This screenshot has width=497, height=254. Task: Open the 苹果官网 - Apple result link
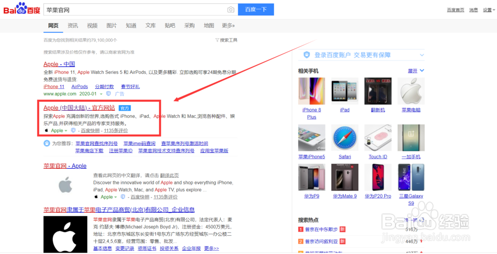[65, 166]
